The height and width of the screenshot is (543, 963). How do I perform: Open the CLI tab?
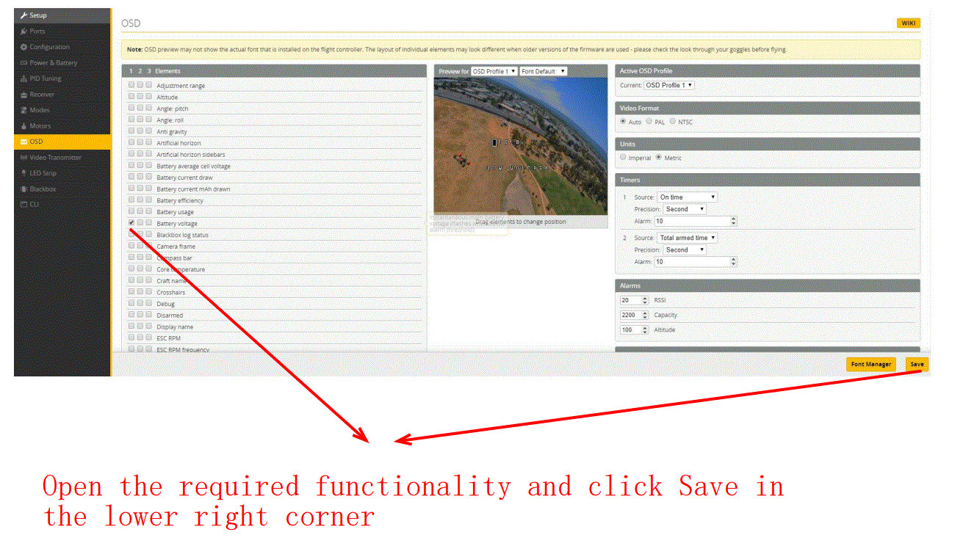[62, 204]
